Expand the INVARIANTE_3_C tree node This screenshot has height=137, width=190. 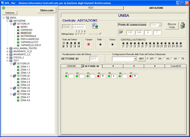(7, 55)
